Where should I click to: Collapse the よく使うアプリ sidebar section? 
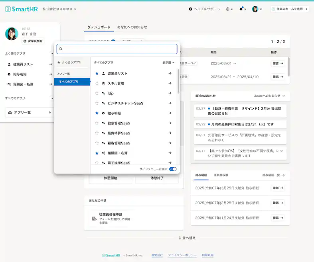52,53
